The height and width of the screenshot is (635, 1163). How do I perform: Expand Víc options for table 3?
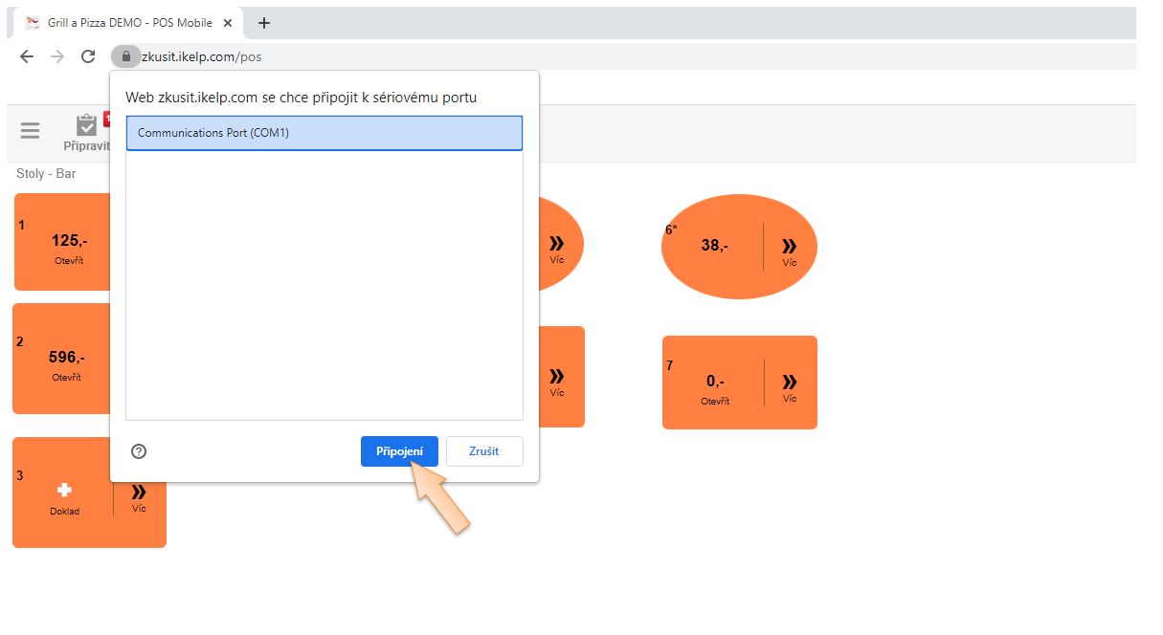tap(139, 496)
